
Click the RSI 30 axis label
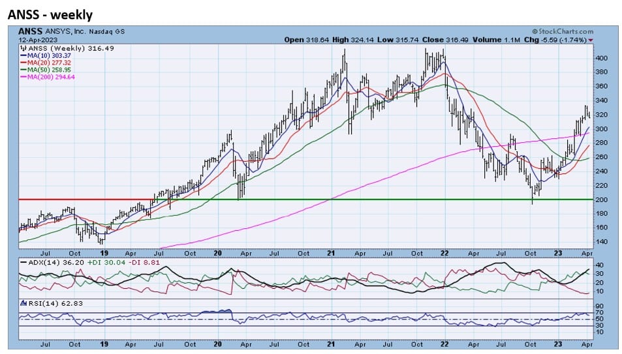tap(600, 325)
